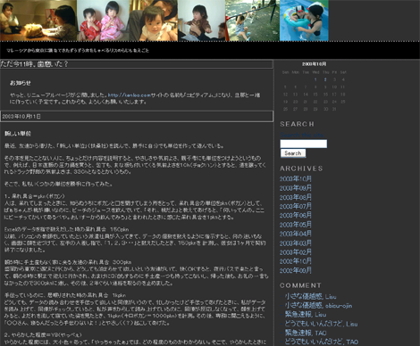Click the calendar month title 2003年10月
Image resolution: width=420 pixels, height=346 pixels.
tap(314, 64)
